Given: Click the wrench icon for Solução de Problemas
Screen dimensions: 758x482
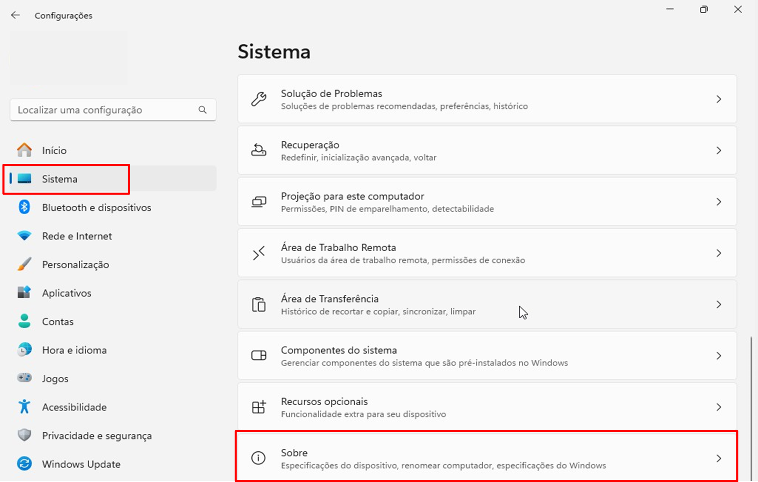Looking at the screenshot, I should (259, 99).
